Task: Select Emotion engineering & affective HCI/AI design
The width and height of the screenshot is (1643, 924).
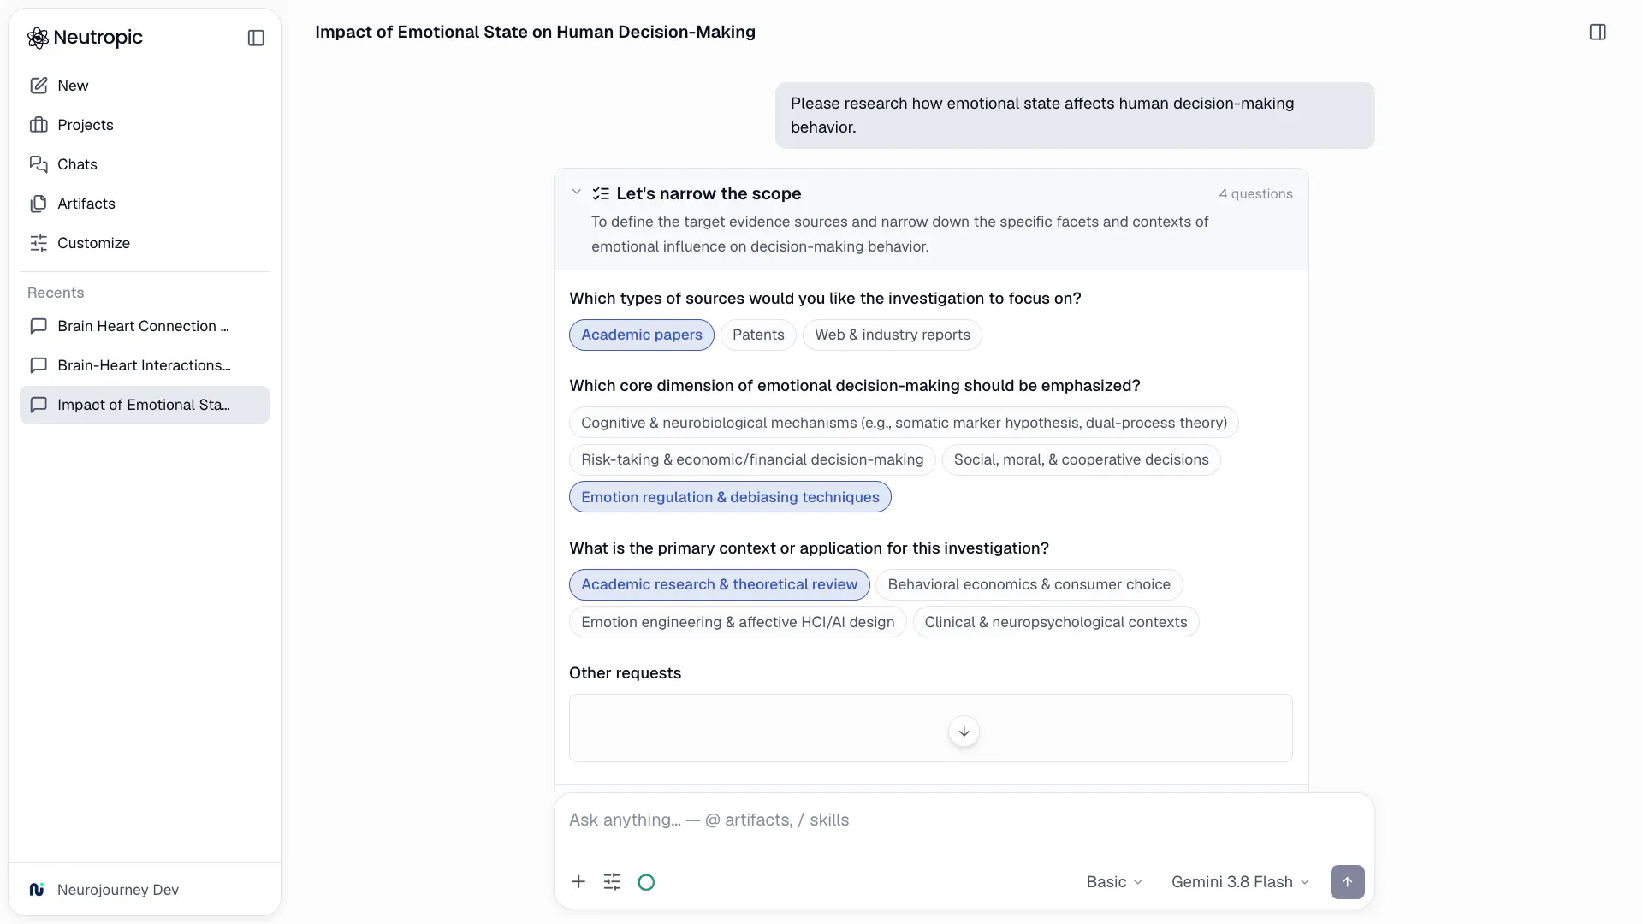Action: (738, 622)
